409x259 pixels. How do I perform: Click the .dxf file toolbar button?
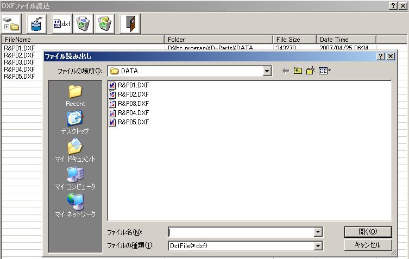[61, 23]
